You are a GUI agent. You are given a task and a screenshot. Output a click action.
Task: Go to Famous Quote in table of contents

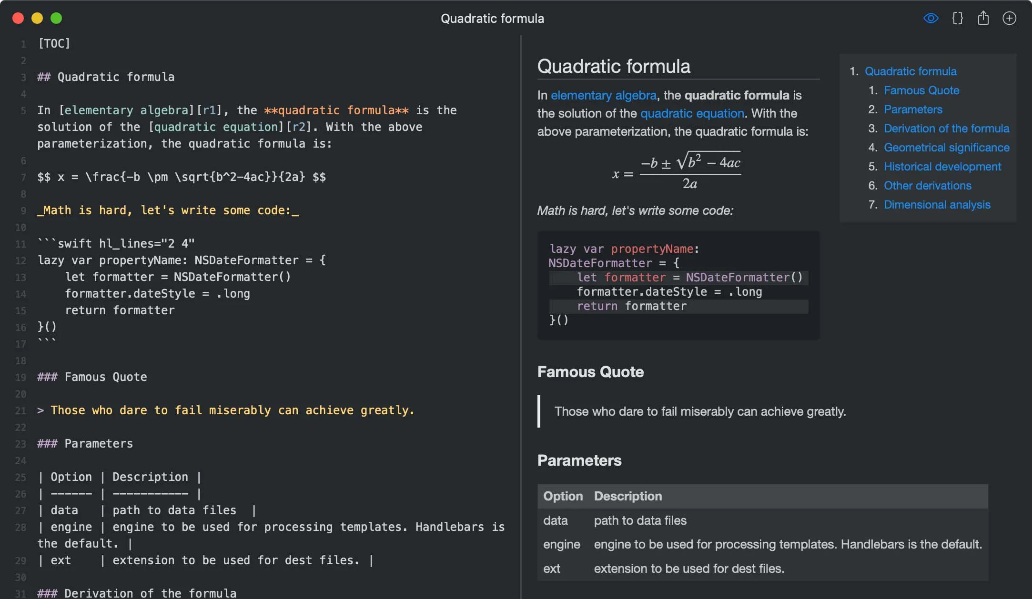(x=921, y=90)
